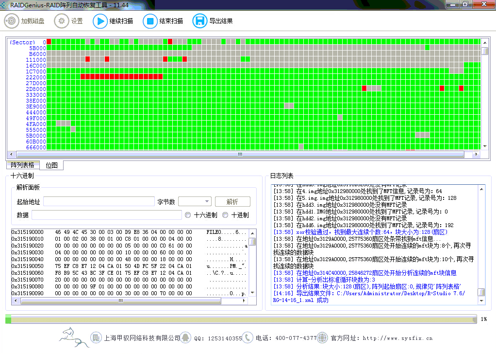Click the 设置 label
Image resolution: width=496 pixels, height=354 pixels.
tap(77, 21)
